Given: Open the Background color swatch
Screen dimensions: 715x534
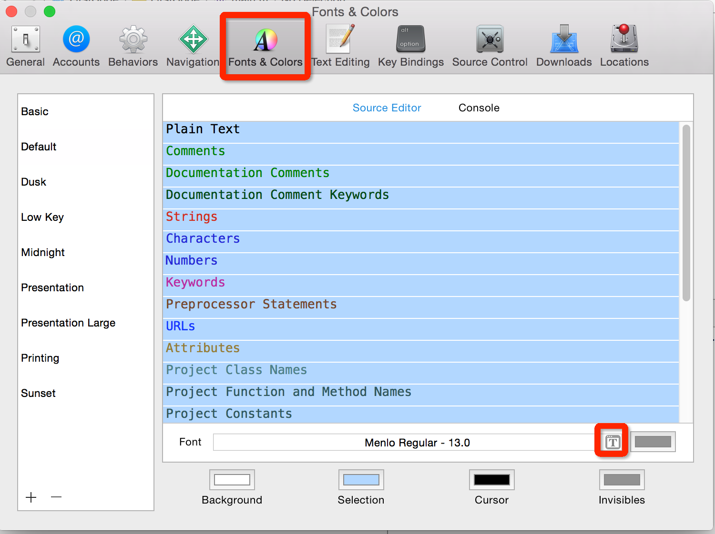Looking at the screenshot, I should pyautogui.click(x=232, y=479).
